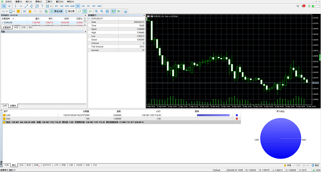Expand the objects tool dropdown arrow

[51, 6]
